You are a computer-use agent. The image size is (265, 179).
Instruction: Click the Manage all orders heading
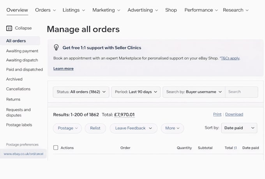tap(83, 29)
